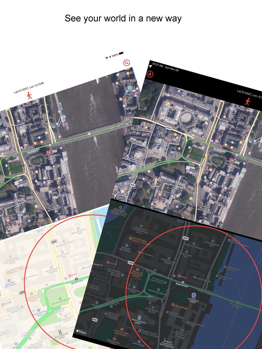Screen dimensions: 262x349
Task: Click the heading See your world in a new way
Action: pyautogui.click(x=123, y=18)
